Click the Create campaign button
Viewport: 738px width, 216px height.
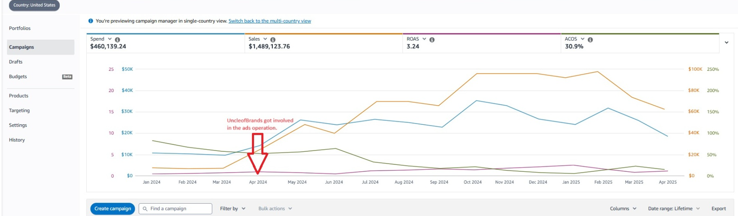(113, 209)
